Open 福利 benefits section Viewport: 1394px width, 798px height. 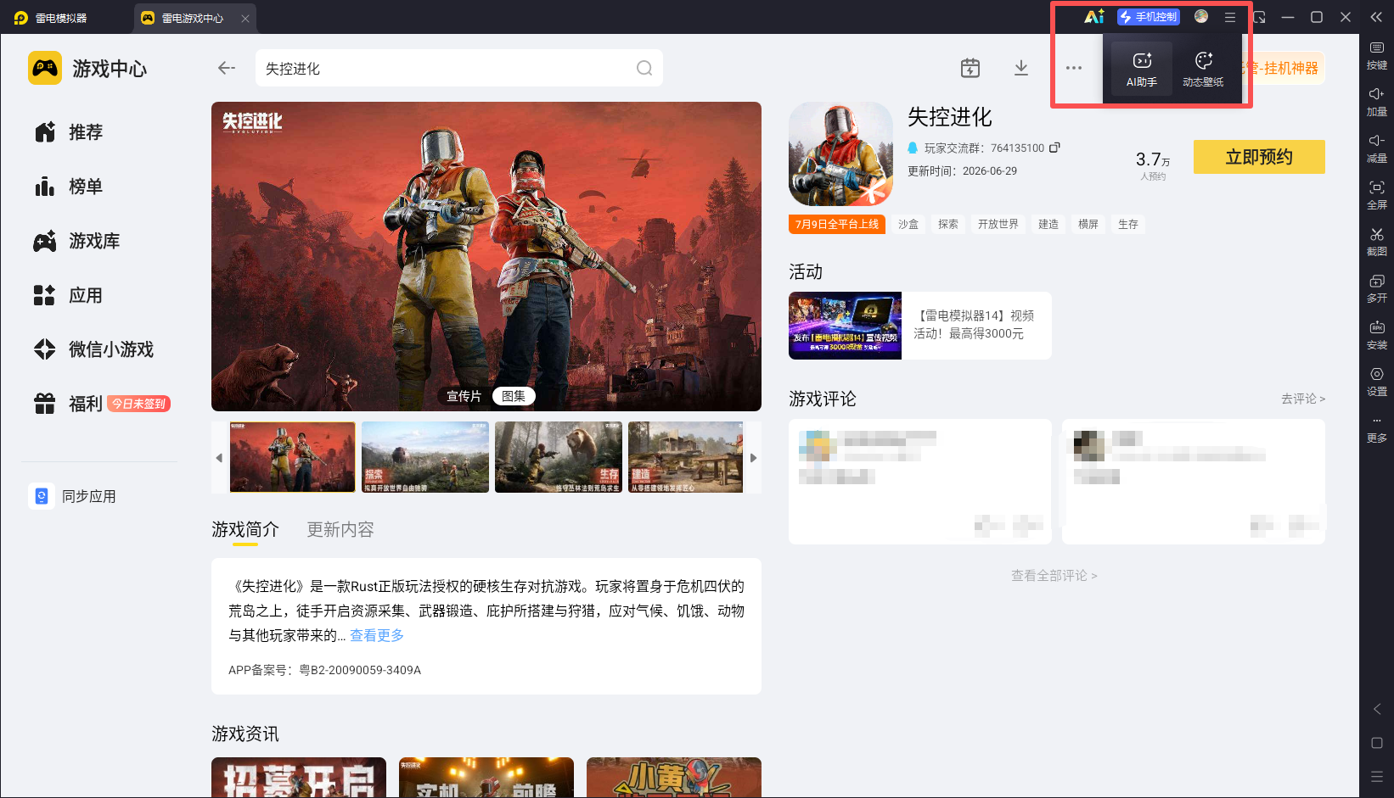[70, 404]
